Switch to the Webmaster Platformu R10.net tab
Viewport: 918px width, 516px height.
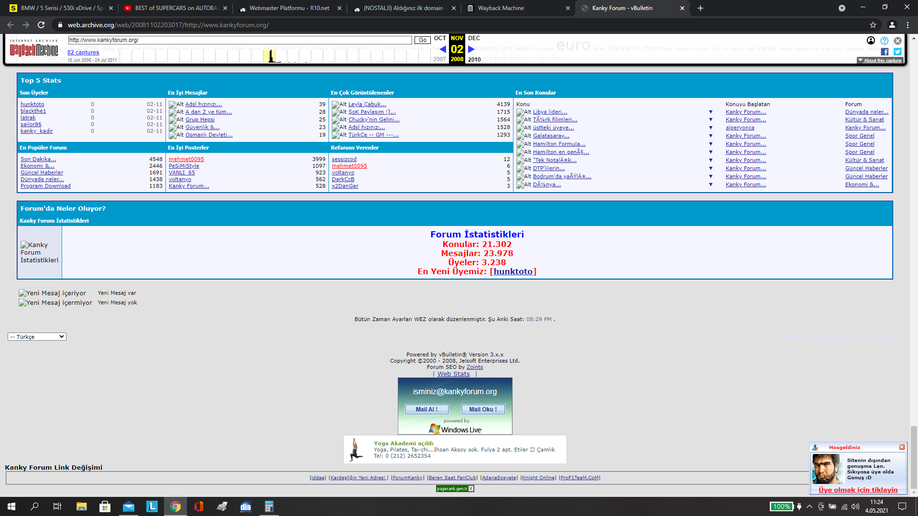pyautogui.click(x=289, y=8)
